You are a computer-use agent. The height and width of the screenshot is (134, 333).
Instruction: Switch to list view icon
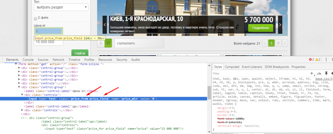[101, 43]
